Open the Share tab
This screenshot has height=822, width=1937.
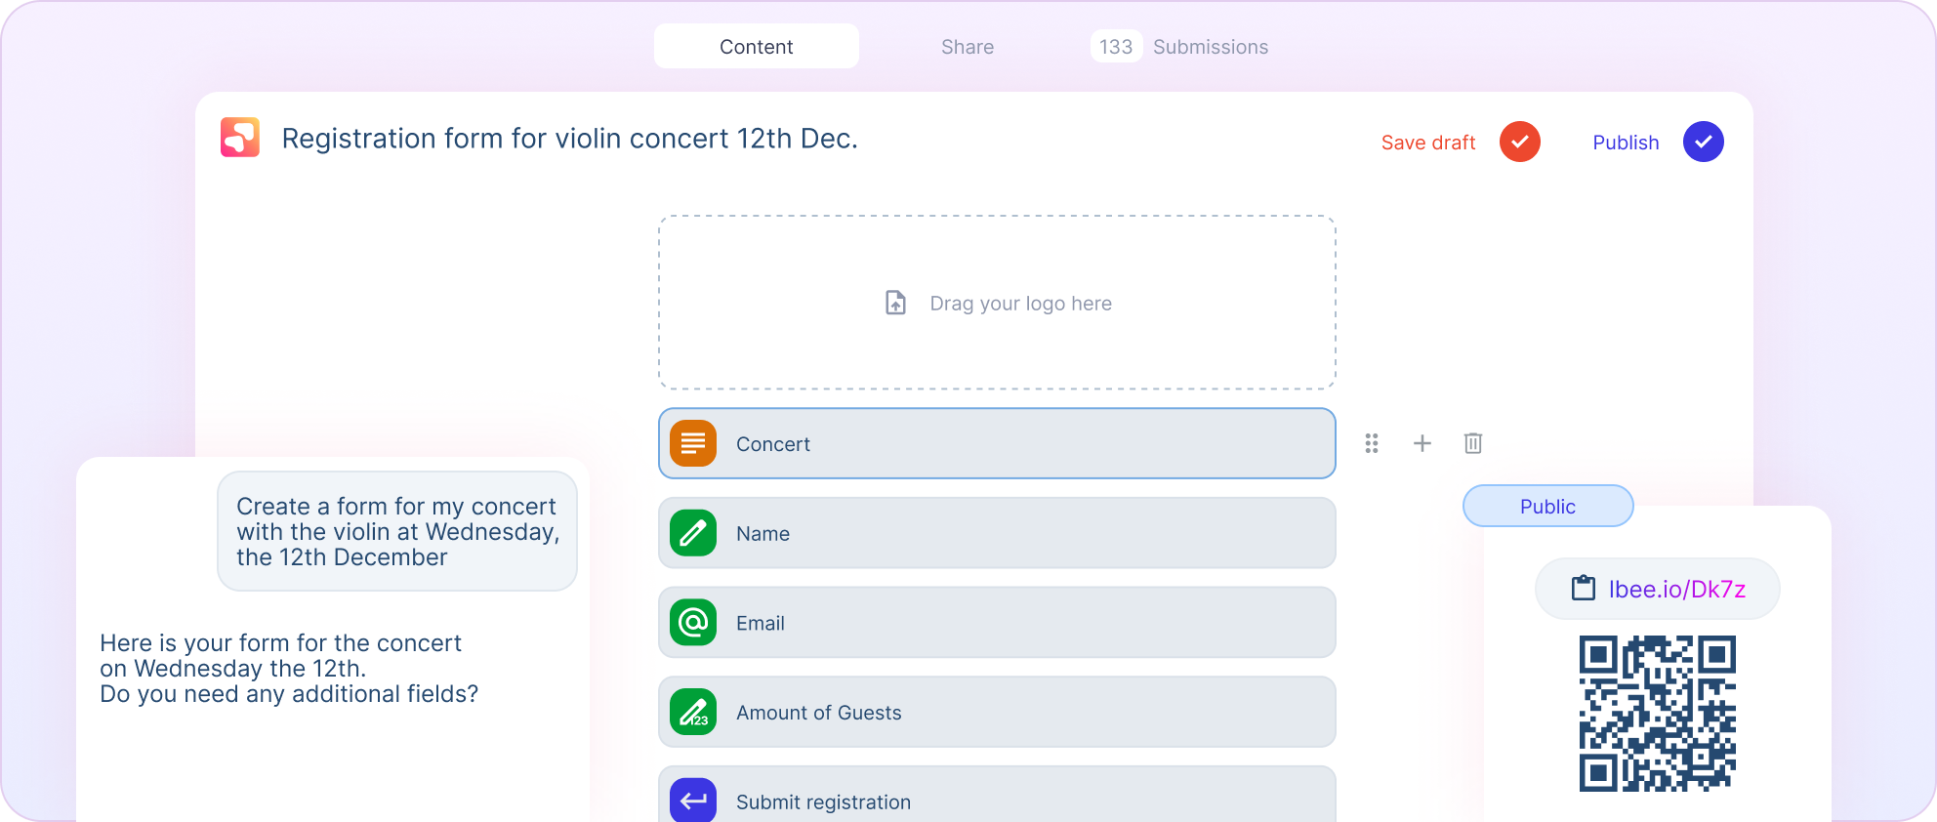click(967, 46)
